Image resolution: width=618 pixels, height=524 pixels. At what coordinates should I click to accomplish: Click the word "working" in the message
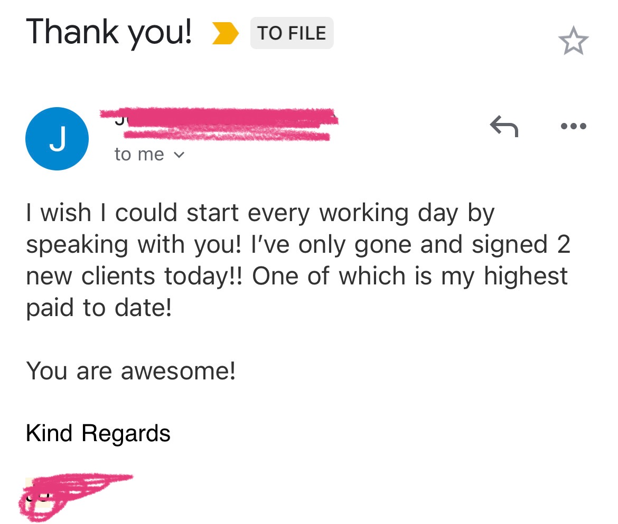coord(364,214)
